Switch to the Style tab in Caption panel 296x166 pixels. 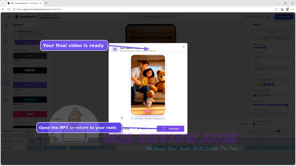pos(272,31)
